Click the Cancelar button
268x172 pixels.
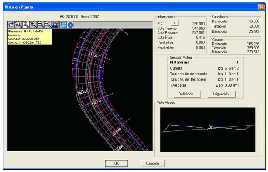point(153,163)
